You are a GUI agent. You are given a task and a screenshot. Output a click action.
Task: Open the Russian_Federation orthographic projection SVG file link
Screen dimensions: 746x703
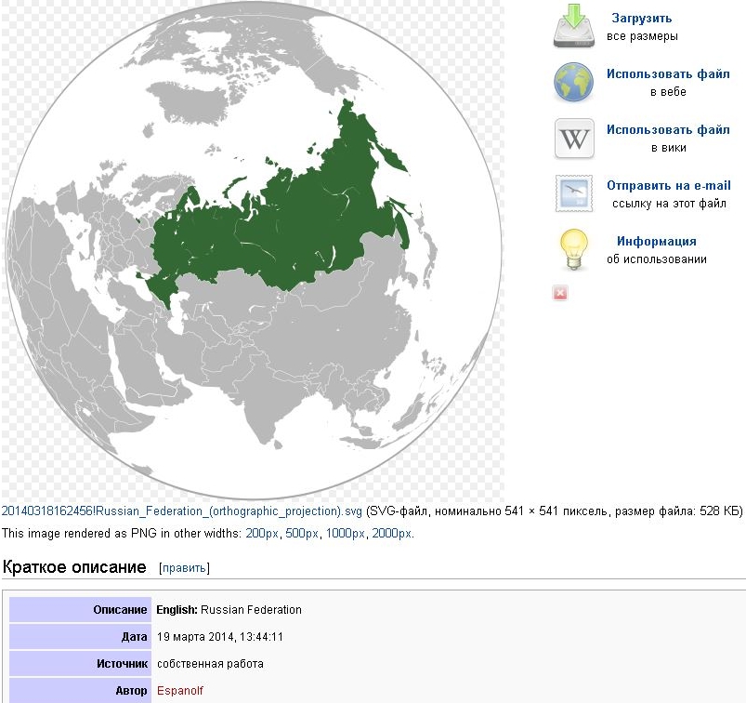click(182, 511)
